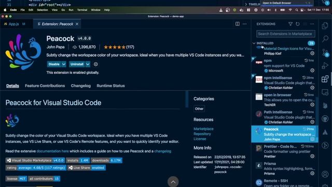Open Source Control view in activity bar
The width and height of the screenshot is (332, 187).
[325, 53]
